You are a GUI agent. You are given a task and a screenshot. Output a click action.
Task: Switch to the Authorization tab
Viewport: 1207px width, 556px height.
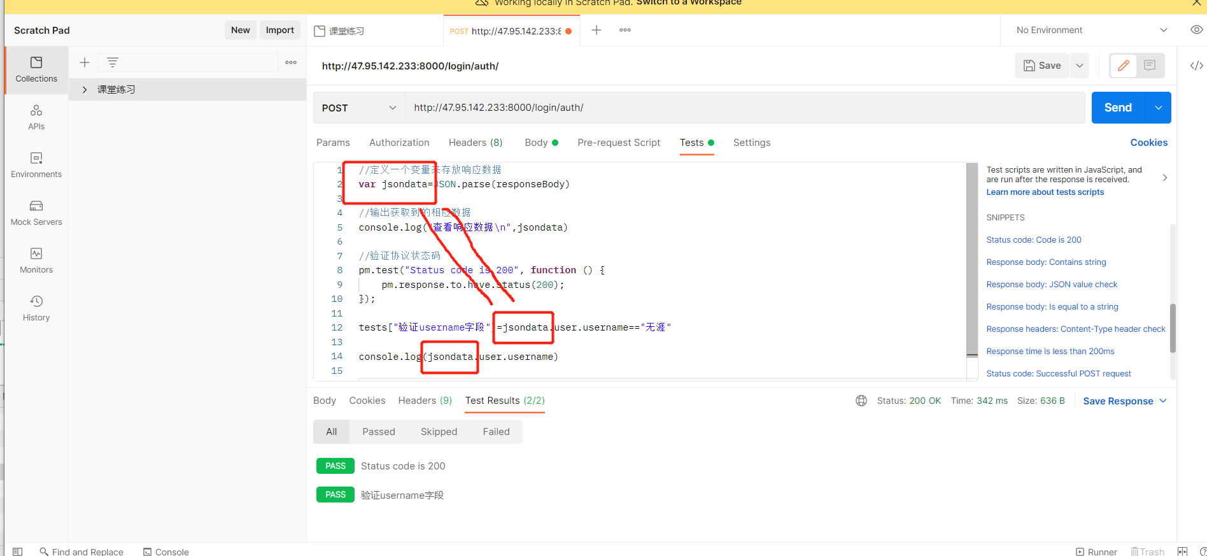pos(399,143)
